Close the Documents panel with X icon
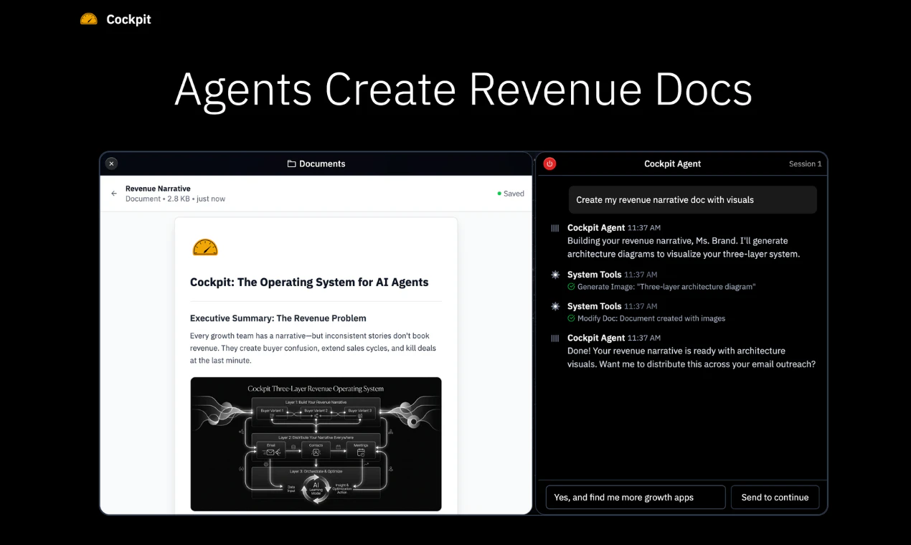Viewport: 911px width, 545px height. [111, 163]
